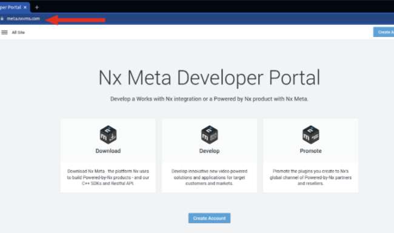Screen dimensions: 394x233
Task: Click the Promote cube icon
Action: pos(310,135)
